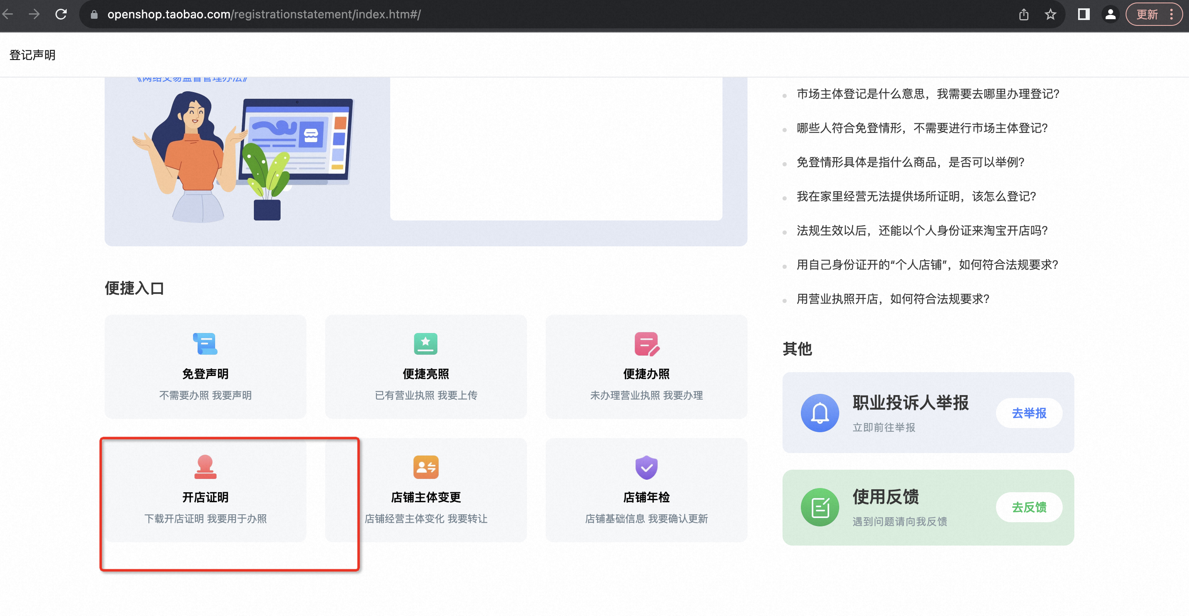The height and width of the screenshot is (616, 1189).
Task: Click the blank white panel beside illustration
Action: tap(556, 148)
